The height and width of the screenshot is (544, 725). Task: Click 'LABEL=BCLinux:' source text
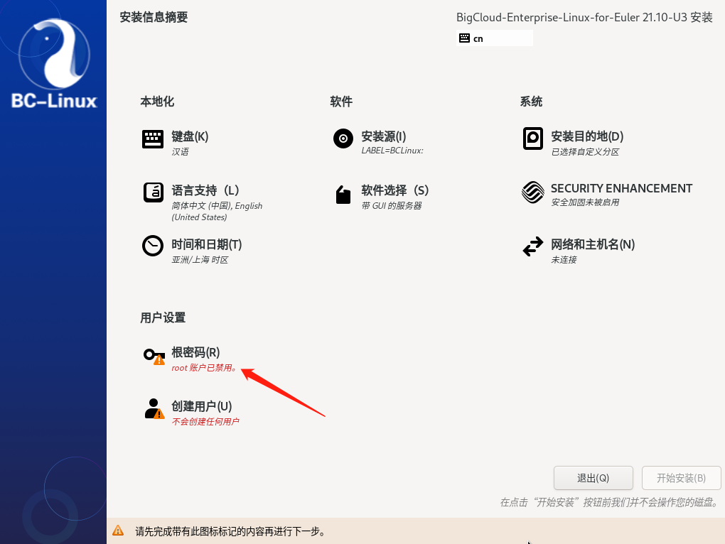(x=392, y=151)
